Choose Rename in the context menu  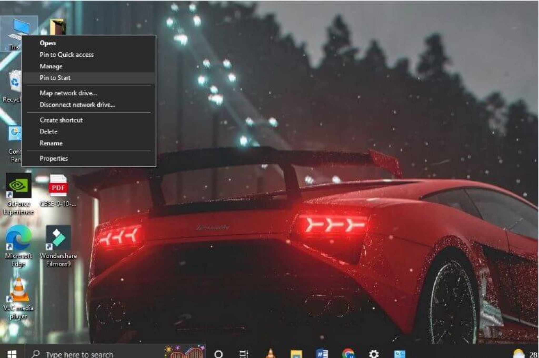point(51,143)
